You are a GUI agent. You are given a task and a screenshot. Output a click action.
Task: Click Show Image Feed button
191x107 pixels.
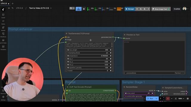point(161,9)
